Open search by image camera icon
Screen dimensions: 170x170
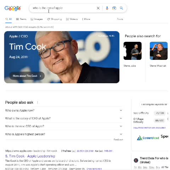114,8
